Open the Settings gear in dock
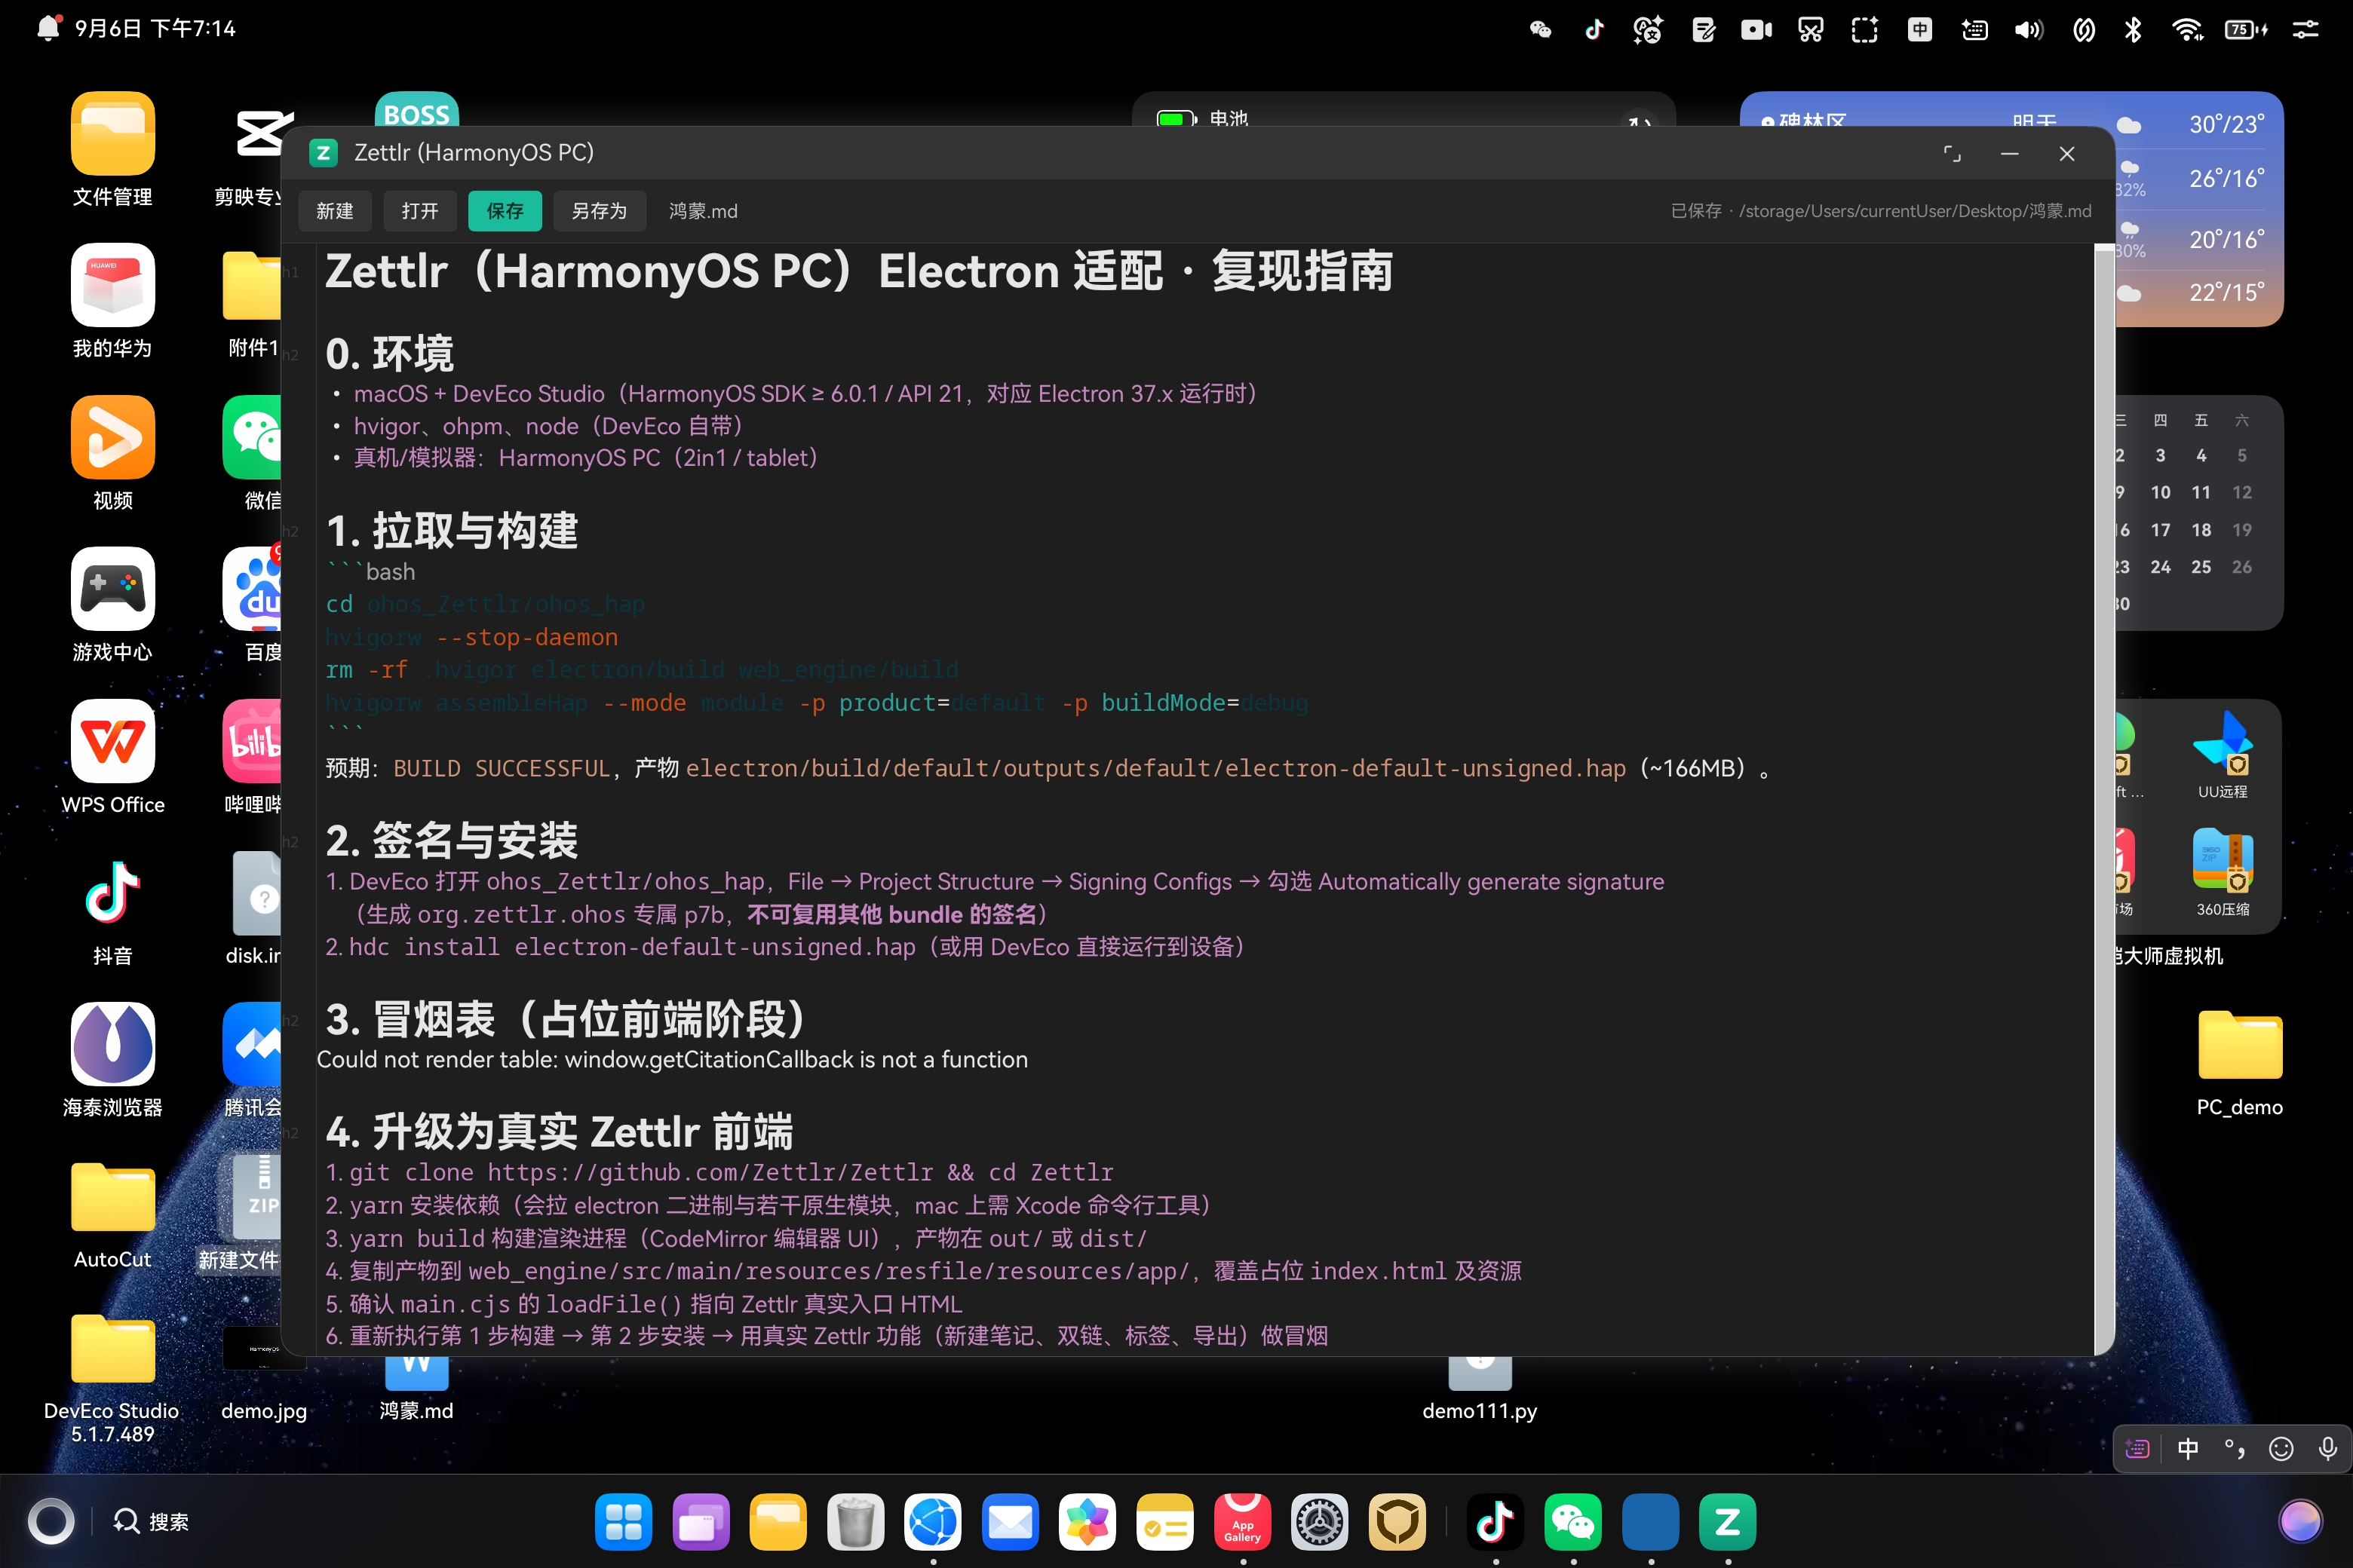Image resolution: width=2353 pixels, height=1568 pixels. (1320, 1522)
